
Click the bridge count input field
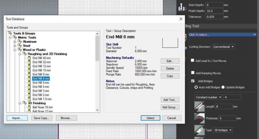pyautogui.click(x=232, y=97)
